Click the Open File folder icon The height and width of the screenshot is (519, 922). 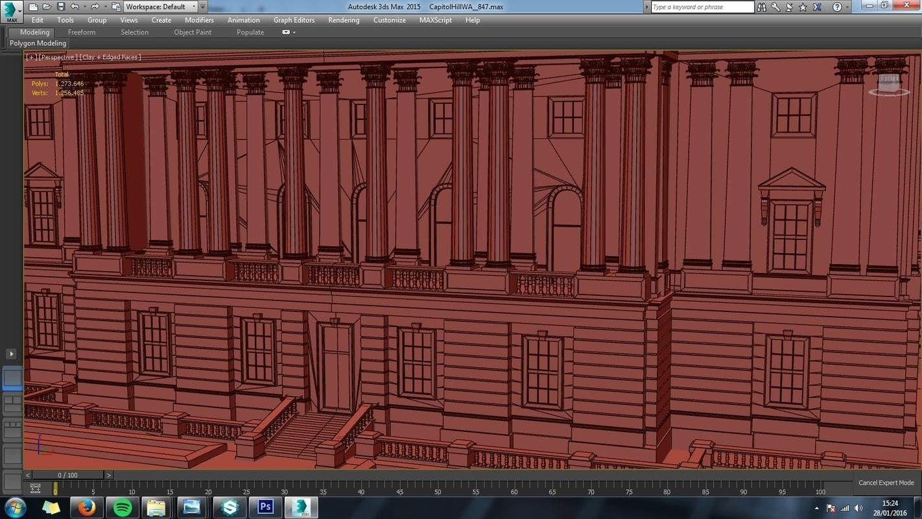pos(47,6)
